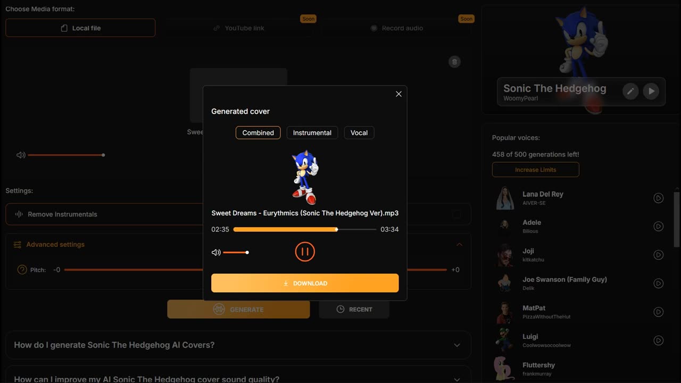The width and height of the screenshot is (681, 383).
Task: Play Joji voice preview
Action: 658,255
